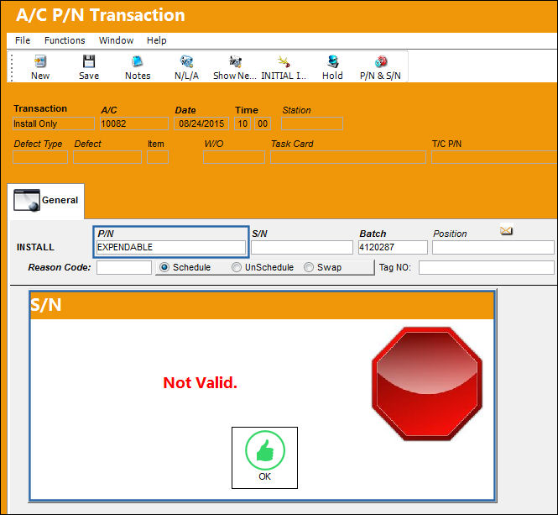Click the General tab window icon
The height and width of the screenshot is (515, 558).
[27, 200]
